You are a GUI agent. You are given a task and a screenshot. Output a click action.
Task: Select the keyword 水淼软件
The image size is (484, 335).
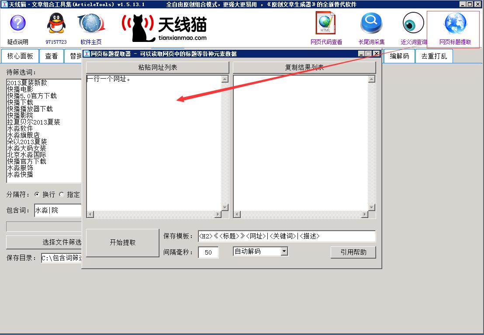pyautogui.click(x=20, y=128)
